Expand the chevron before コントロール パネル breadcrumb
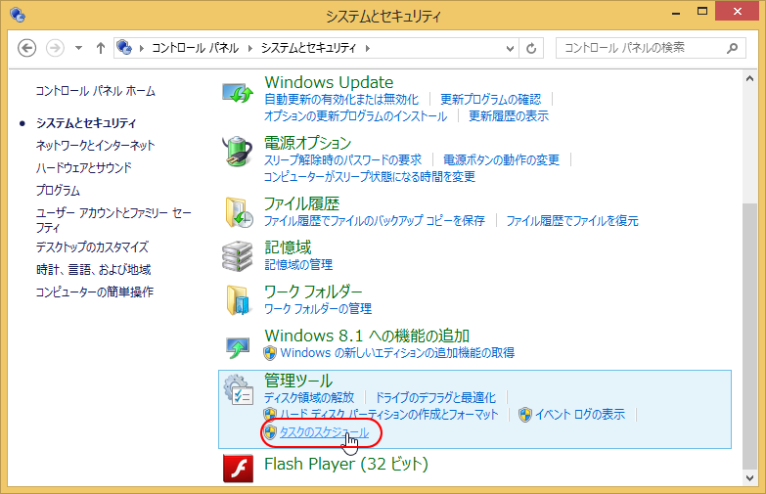 142,48
